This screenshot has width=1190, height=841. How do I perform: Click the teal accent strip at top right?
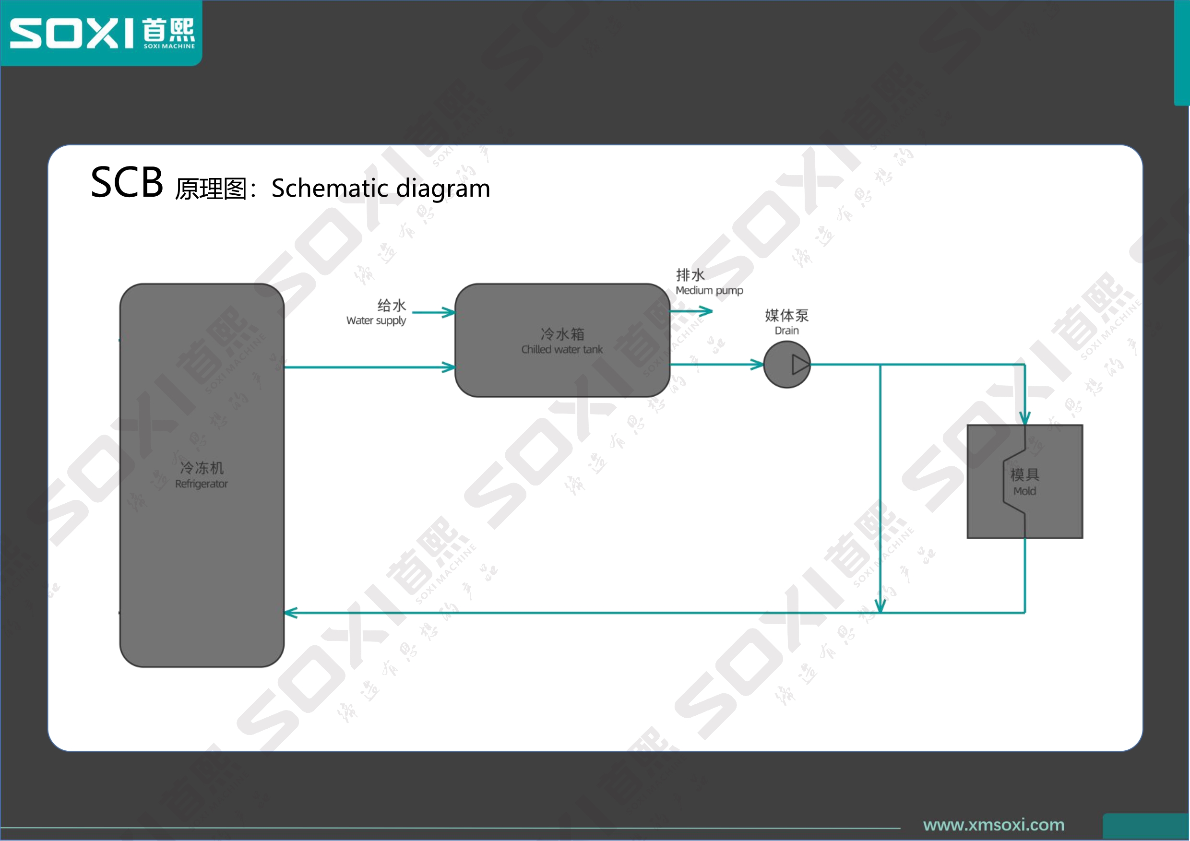(1182, 53)
